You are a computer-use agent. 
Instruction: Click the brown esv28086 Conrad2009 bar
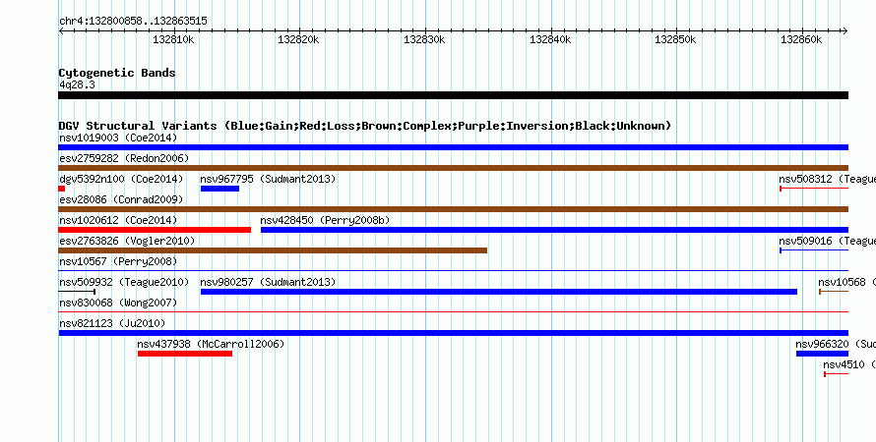point(453,209)
